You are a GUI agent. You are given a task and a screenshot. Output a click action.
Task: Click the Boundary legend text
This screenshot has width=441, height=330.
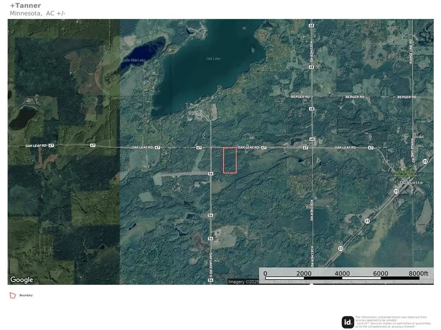click(x=26, y=296)
